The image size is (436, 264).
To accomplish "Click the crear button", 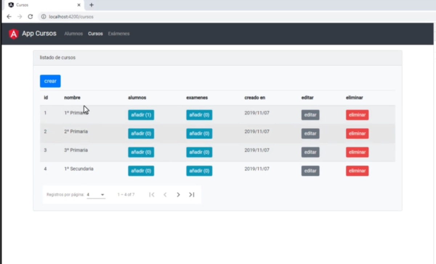I will click(50, 81).
